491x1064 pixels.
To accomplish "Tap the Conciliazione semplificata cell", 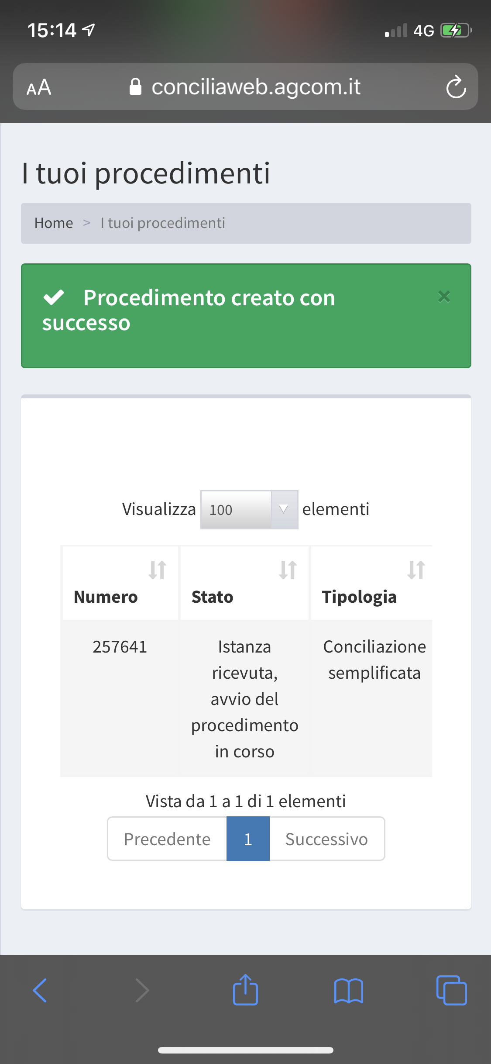I will tap(374, 660).
